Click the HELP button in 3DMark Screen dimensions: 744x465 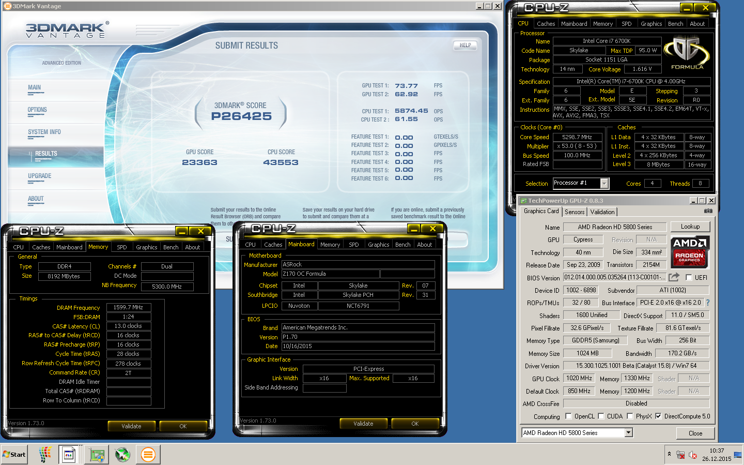[465, 45]
